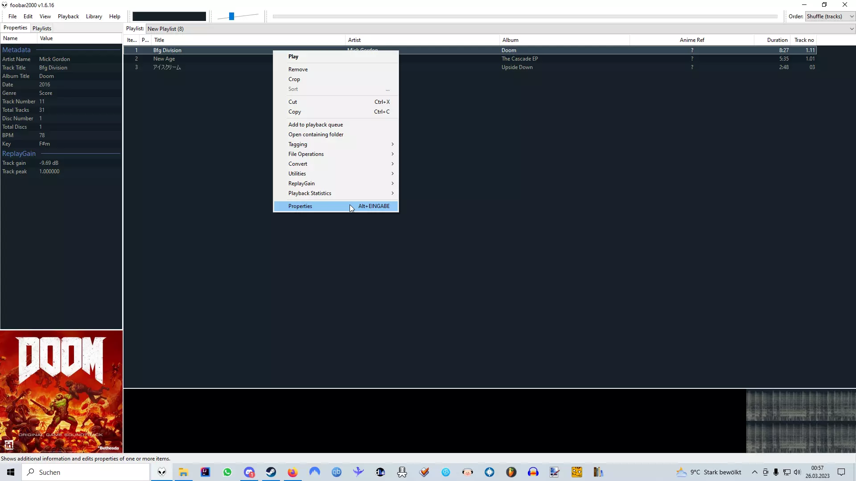Open WhatsApp taskbar icon

(x=227, y=472)
